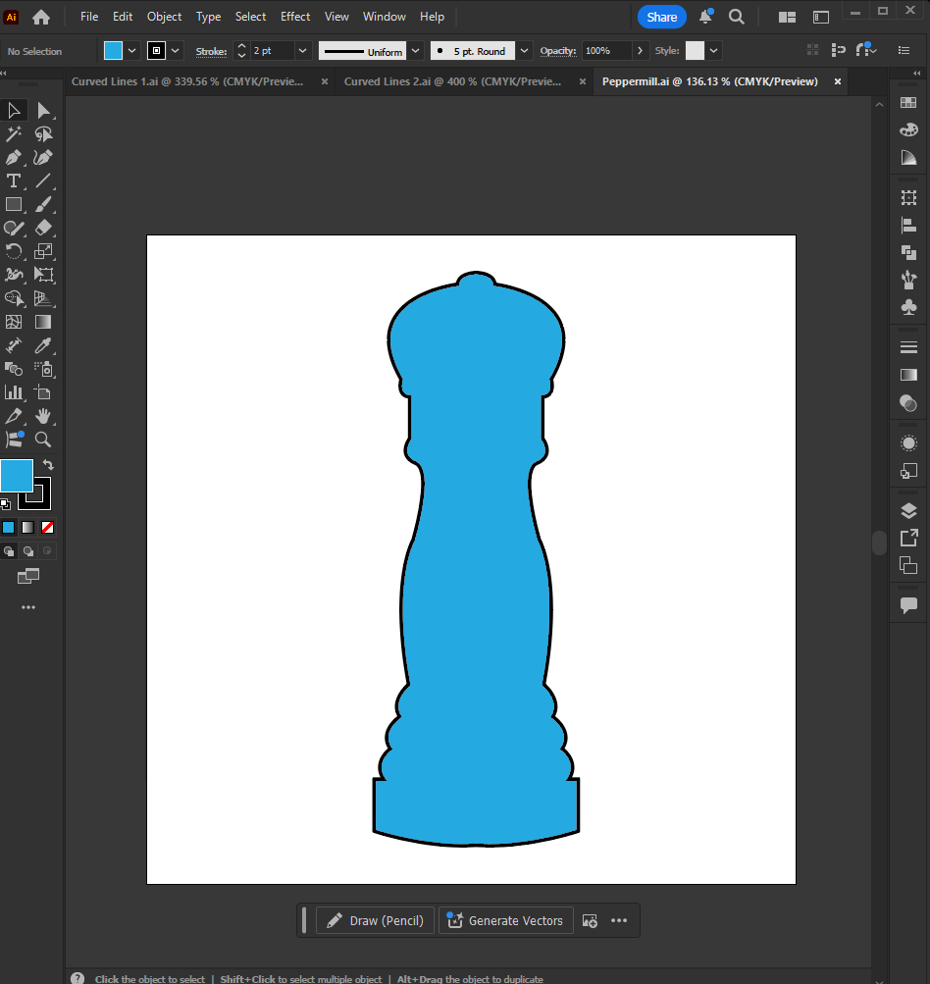The width and height of the screenshot is (930, 984).
Task: Switch to Curved Lines 2.ai tab
Action: [x=452, y=81]
